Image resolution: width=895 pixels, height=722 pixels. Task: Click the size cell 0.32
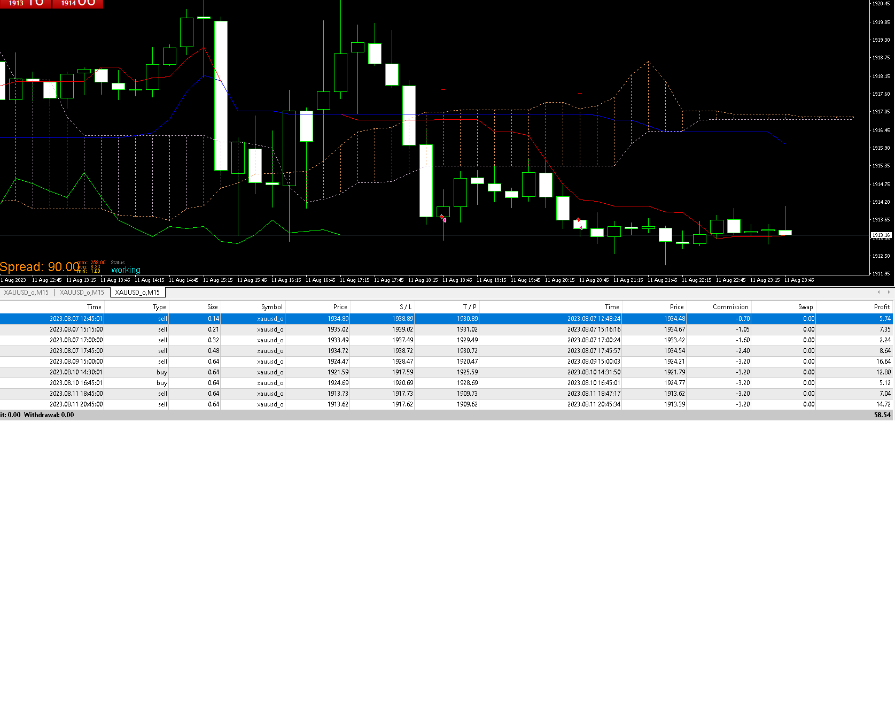click(x=213, y=340)
